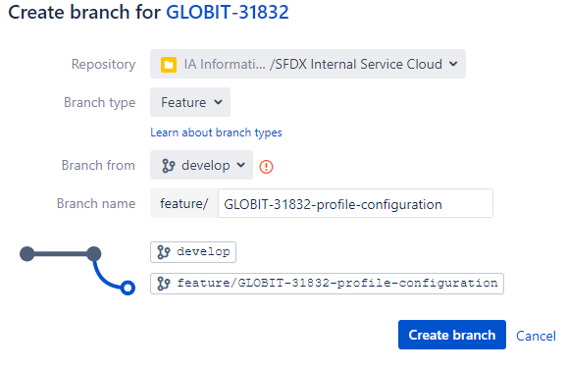This screenshot has height=370, width=566.
Task: Expand the Branch type Feature dropdown
Action: 190,102
